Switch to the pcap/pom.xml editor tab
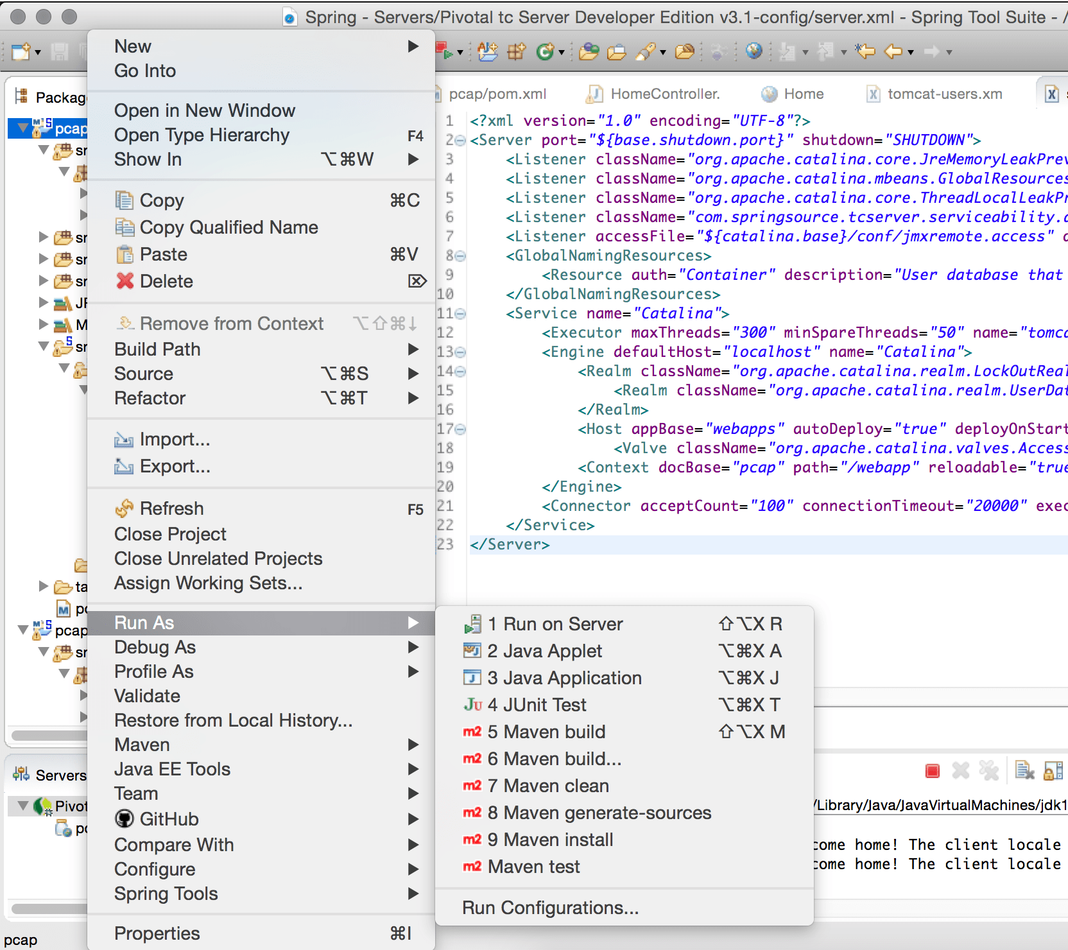 tap(497, 94)
